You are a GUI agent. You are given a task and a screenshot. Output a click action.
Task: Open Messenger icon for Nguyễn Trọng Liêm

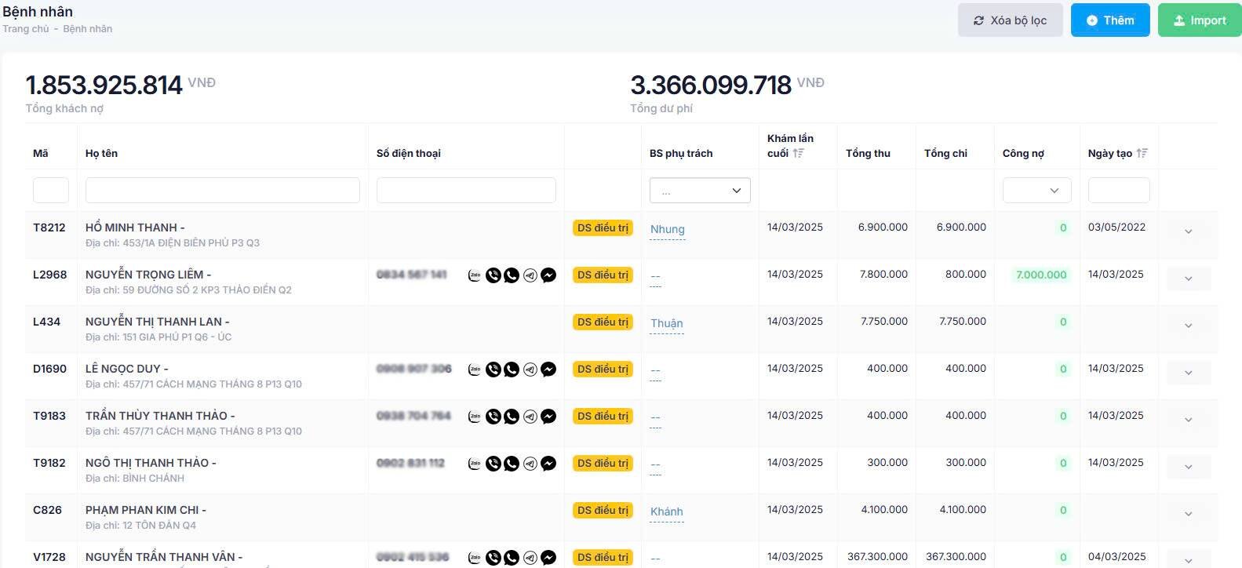click(x=548, y=275)
